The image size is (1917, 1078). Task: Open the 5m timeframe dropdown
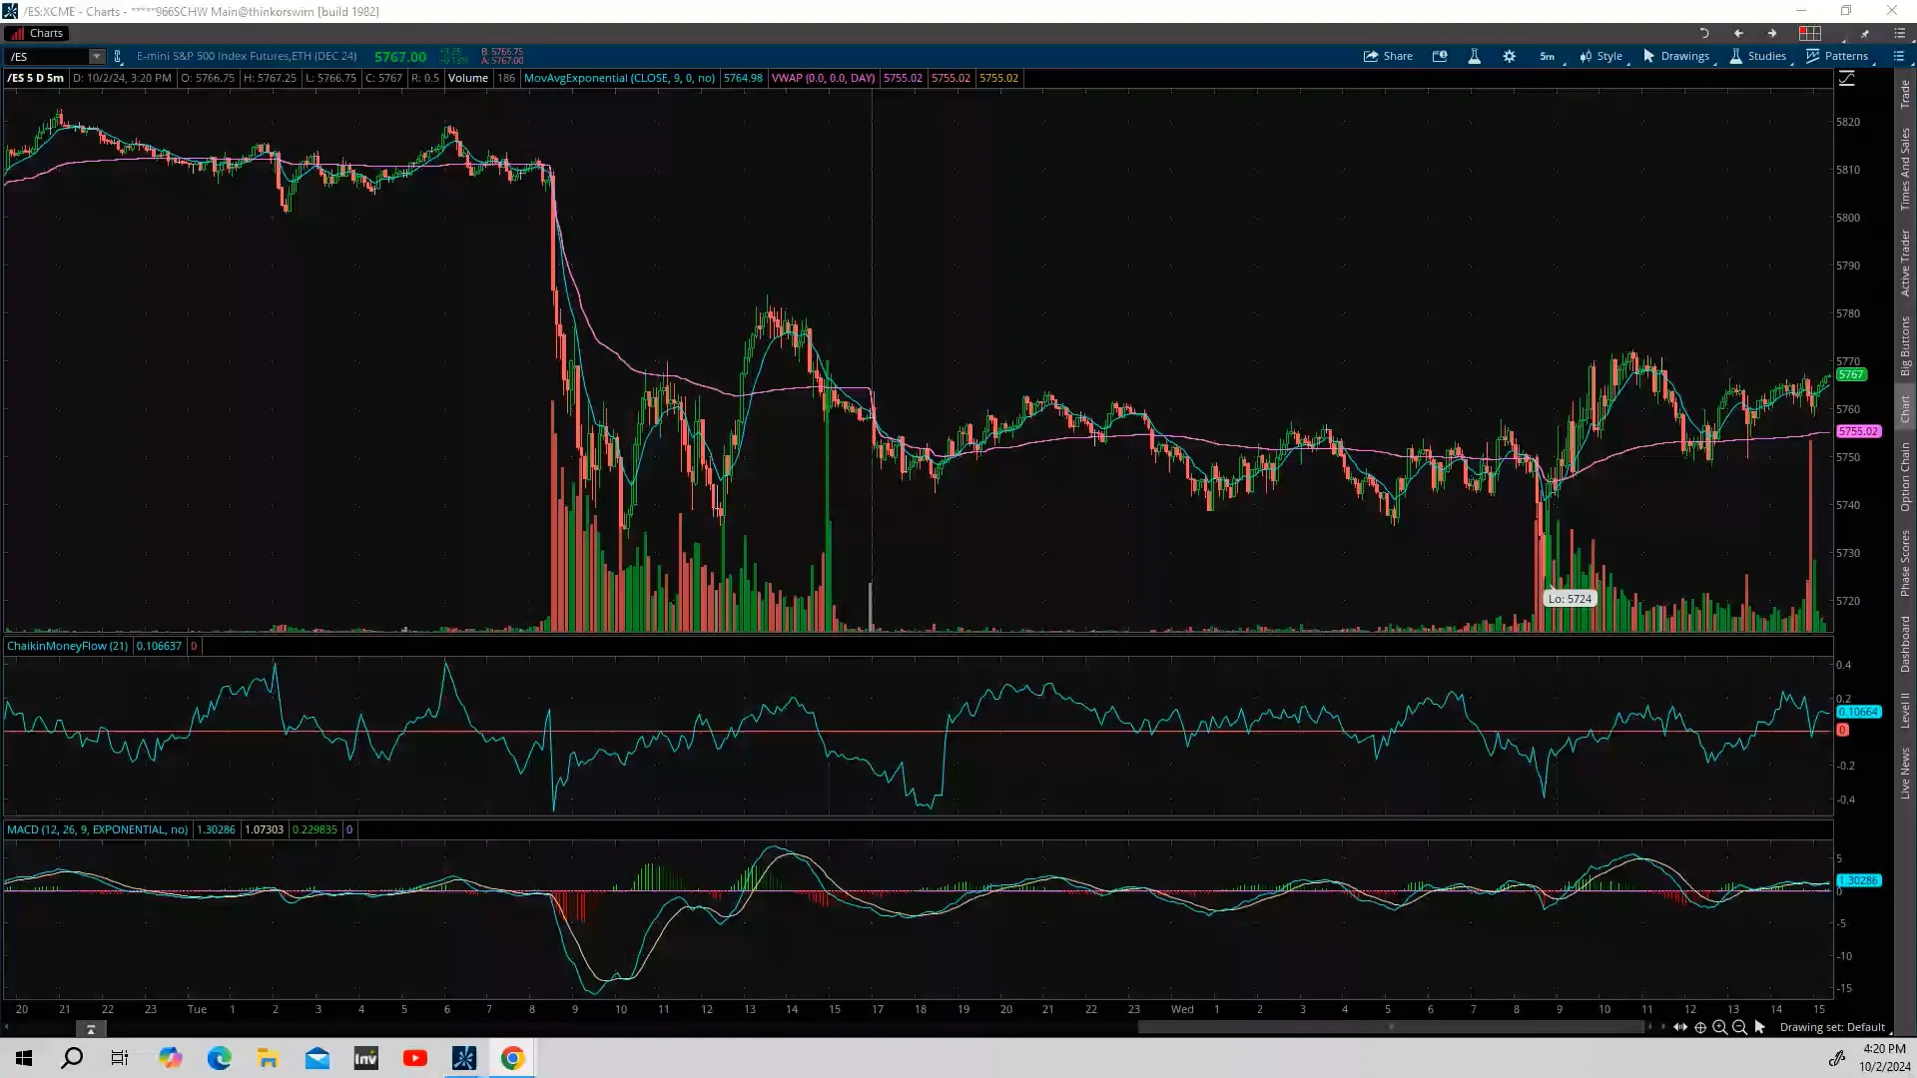pos(1547,56)
